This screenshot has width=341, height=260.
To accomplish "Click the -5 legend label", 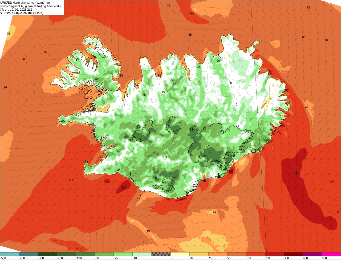I will click(x=153, y=258).
